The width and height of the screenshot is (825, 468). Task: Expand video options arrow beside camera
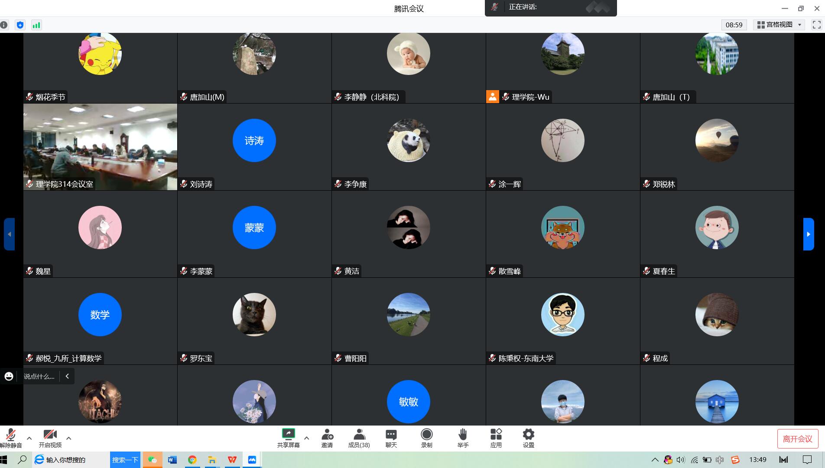(68, 438)
